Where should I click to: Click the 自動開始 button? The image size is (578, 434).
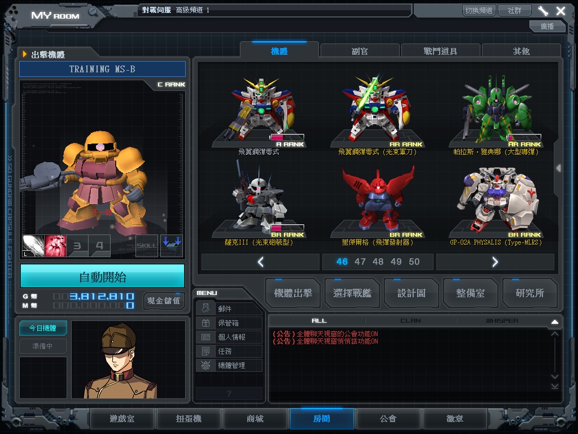[x=103, y=277]
